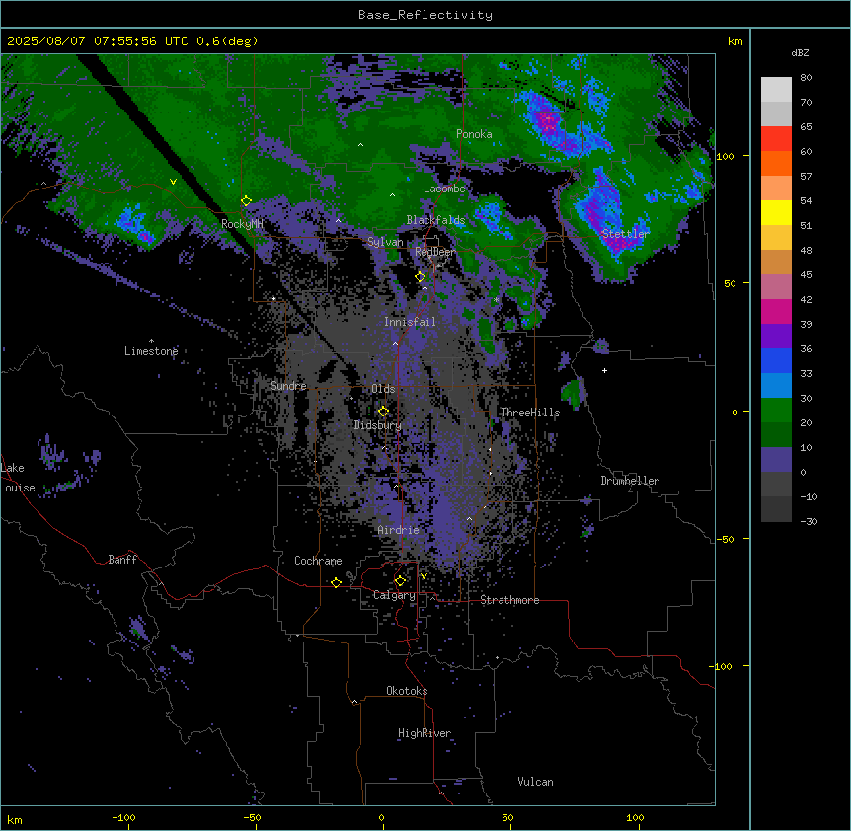Click the Lacombe city label
Image resolution: width=851 pixels, height=831 pixels.
[444, 189]
